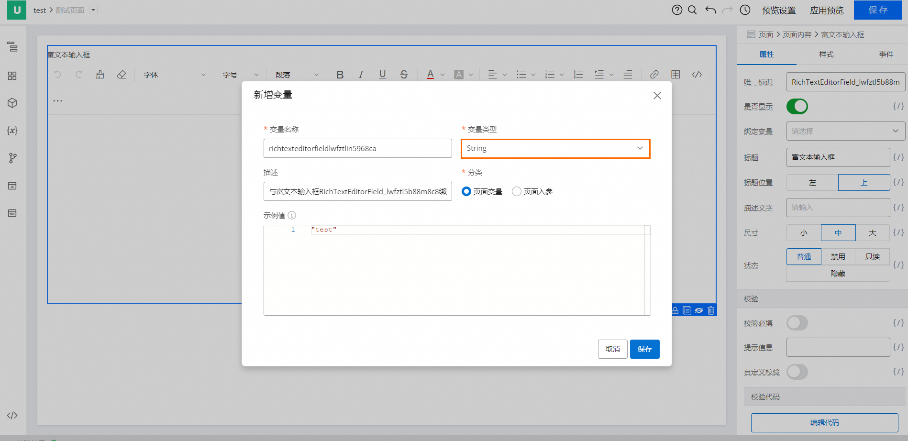Click the eraser clear format icon
The height and width of the screenshot is (441, 908).
tap(122, 75)
